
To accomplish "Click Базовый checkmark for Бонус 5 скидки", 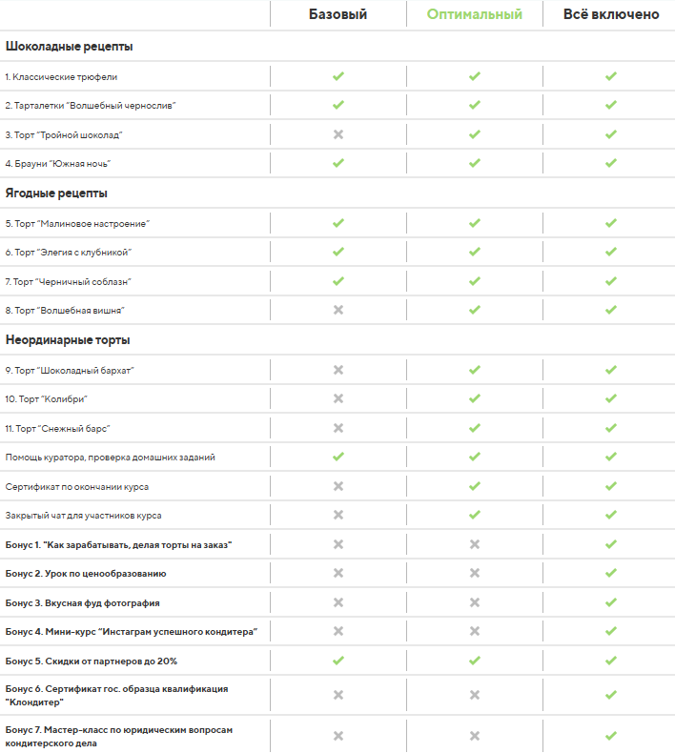I will pyautogui.click(x=337, y=661).
